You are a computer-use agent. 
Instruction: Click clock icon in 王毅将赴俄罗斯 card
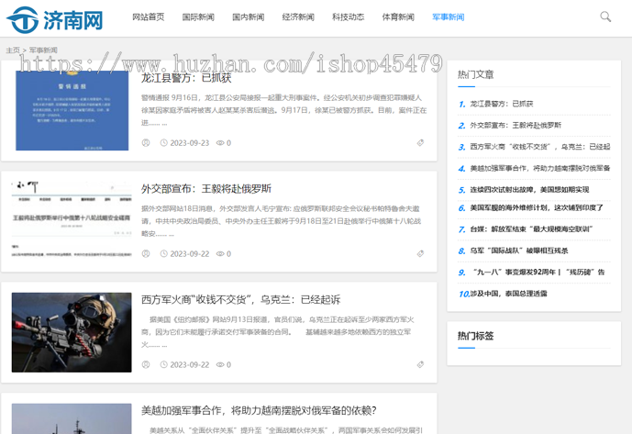163,254
